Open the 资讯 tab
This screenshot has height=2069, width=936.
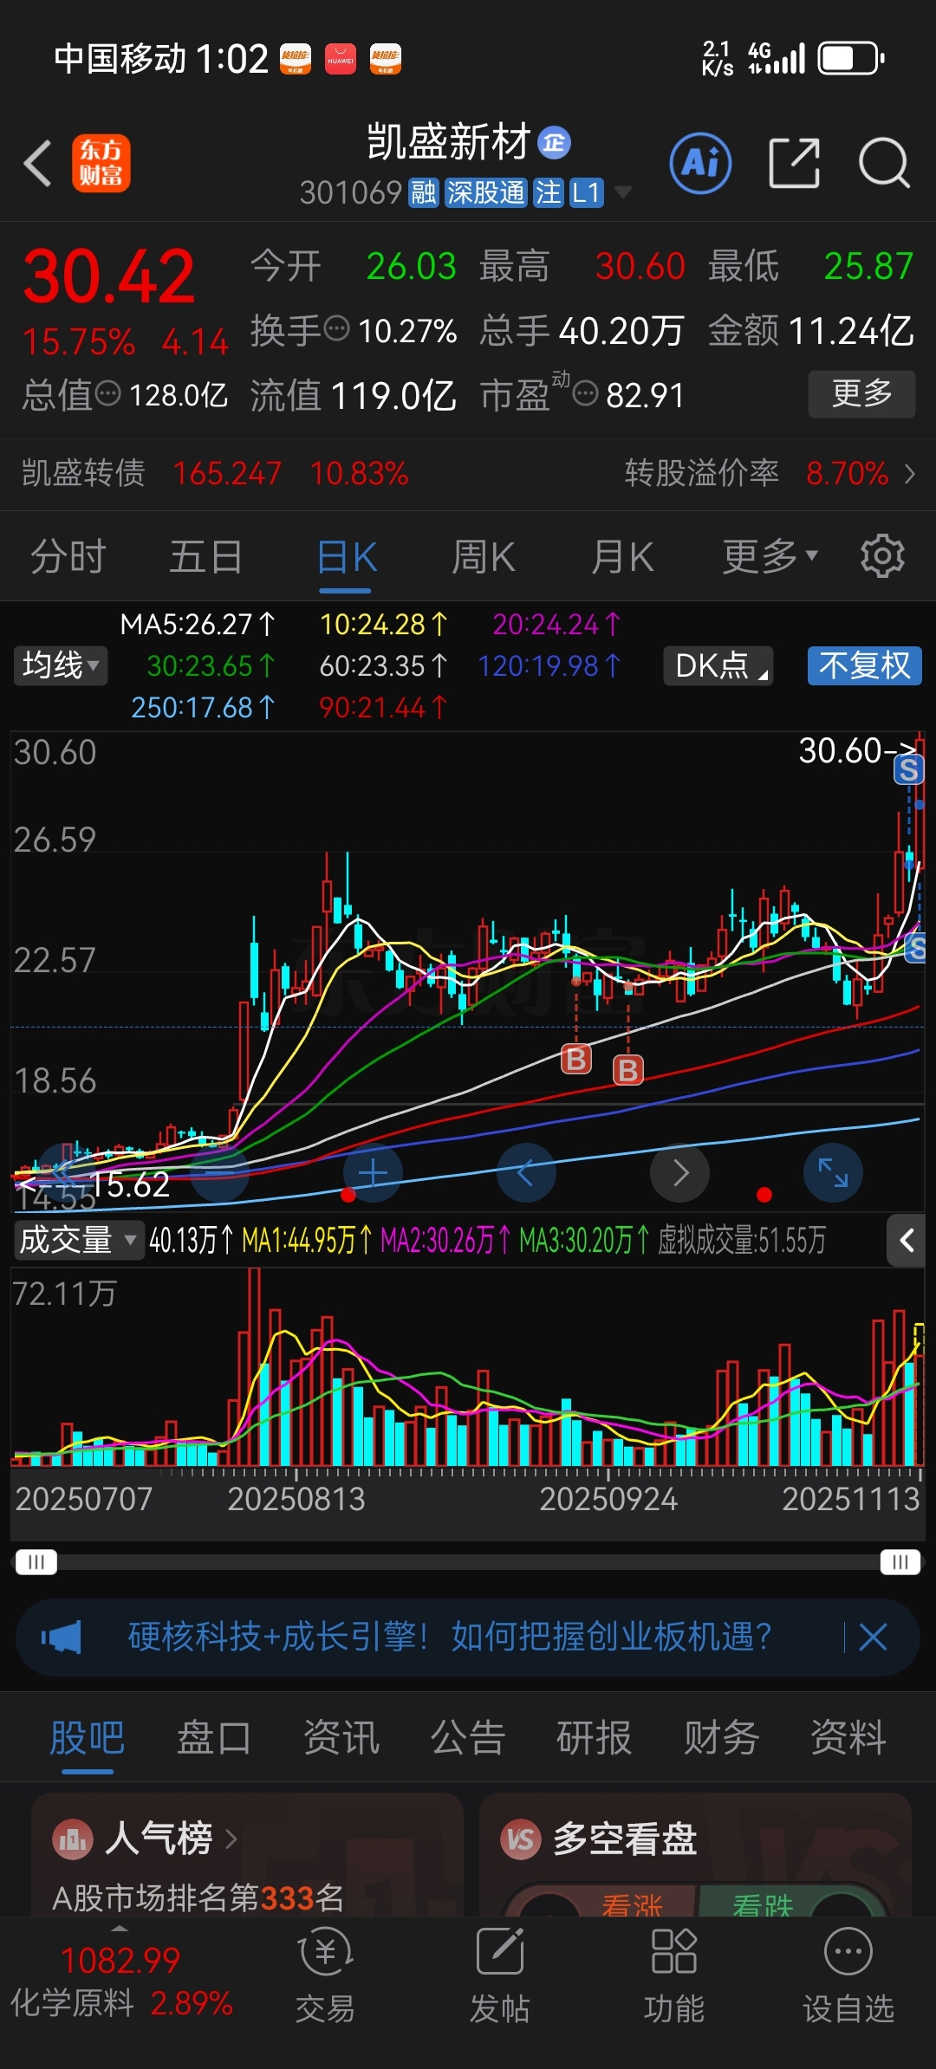[341, 1738]
